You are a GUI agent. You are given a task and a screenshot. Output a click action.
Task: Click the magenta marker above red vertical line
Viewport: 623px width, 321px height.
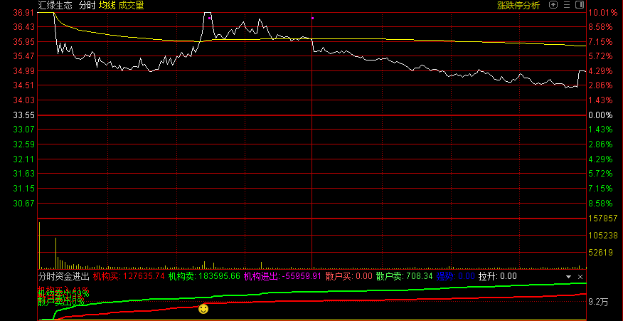(313, 17)
